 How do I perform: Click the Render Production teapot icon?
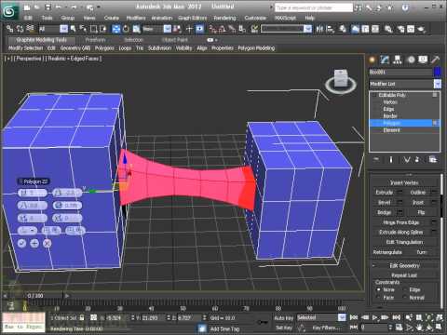tap(421, 29)
